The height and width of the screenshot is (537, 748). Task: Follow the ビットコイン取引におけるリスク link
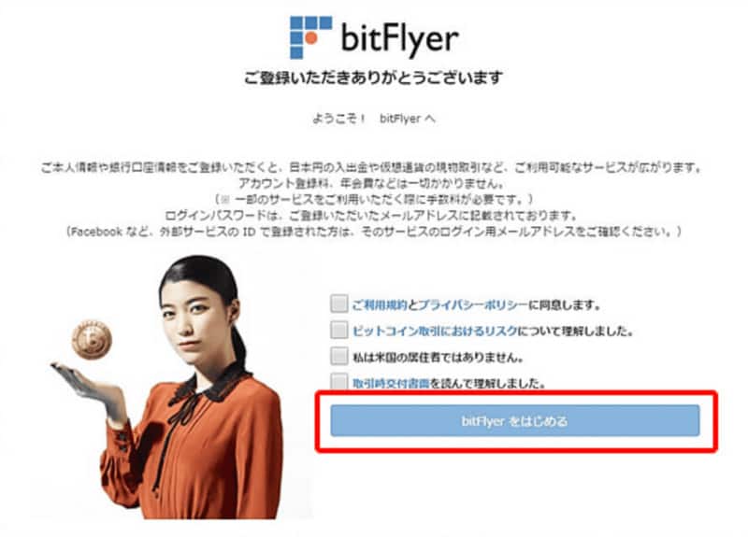point(435,331)
